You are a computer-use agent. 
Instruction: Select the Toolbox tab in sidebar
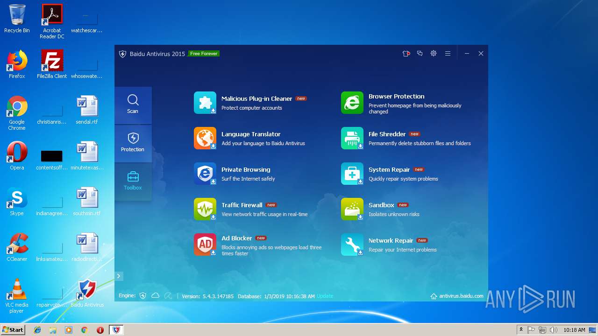[x=133, y=182]
